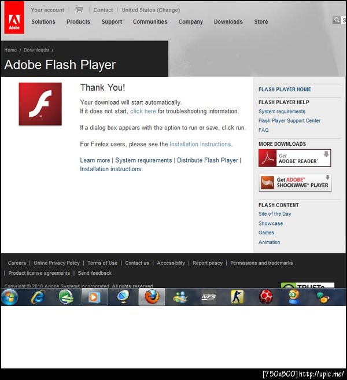Screen dimensions: 347x380
Task: Click the 'click here' troubleshooting link
Action: pyautogui.click(x=143, y=111)
